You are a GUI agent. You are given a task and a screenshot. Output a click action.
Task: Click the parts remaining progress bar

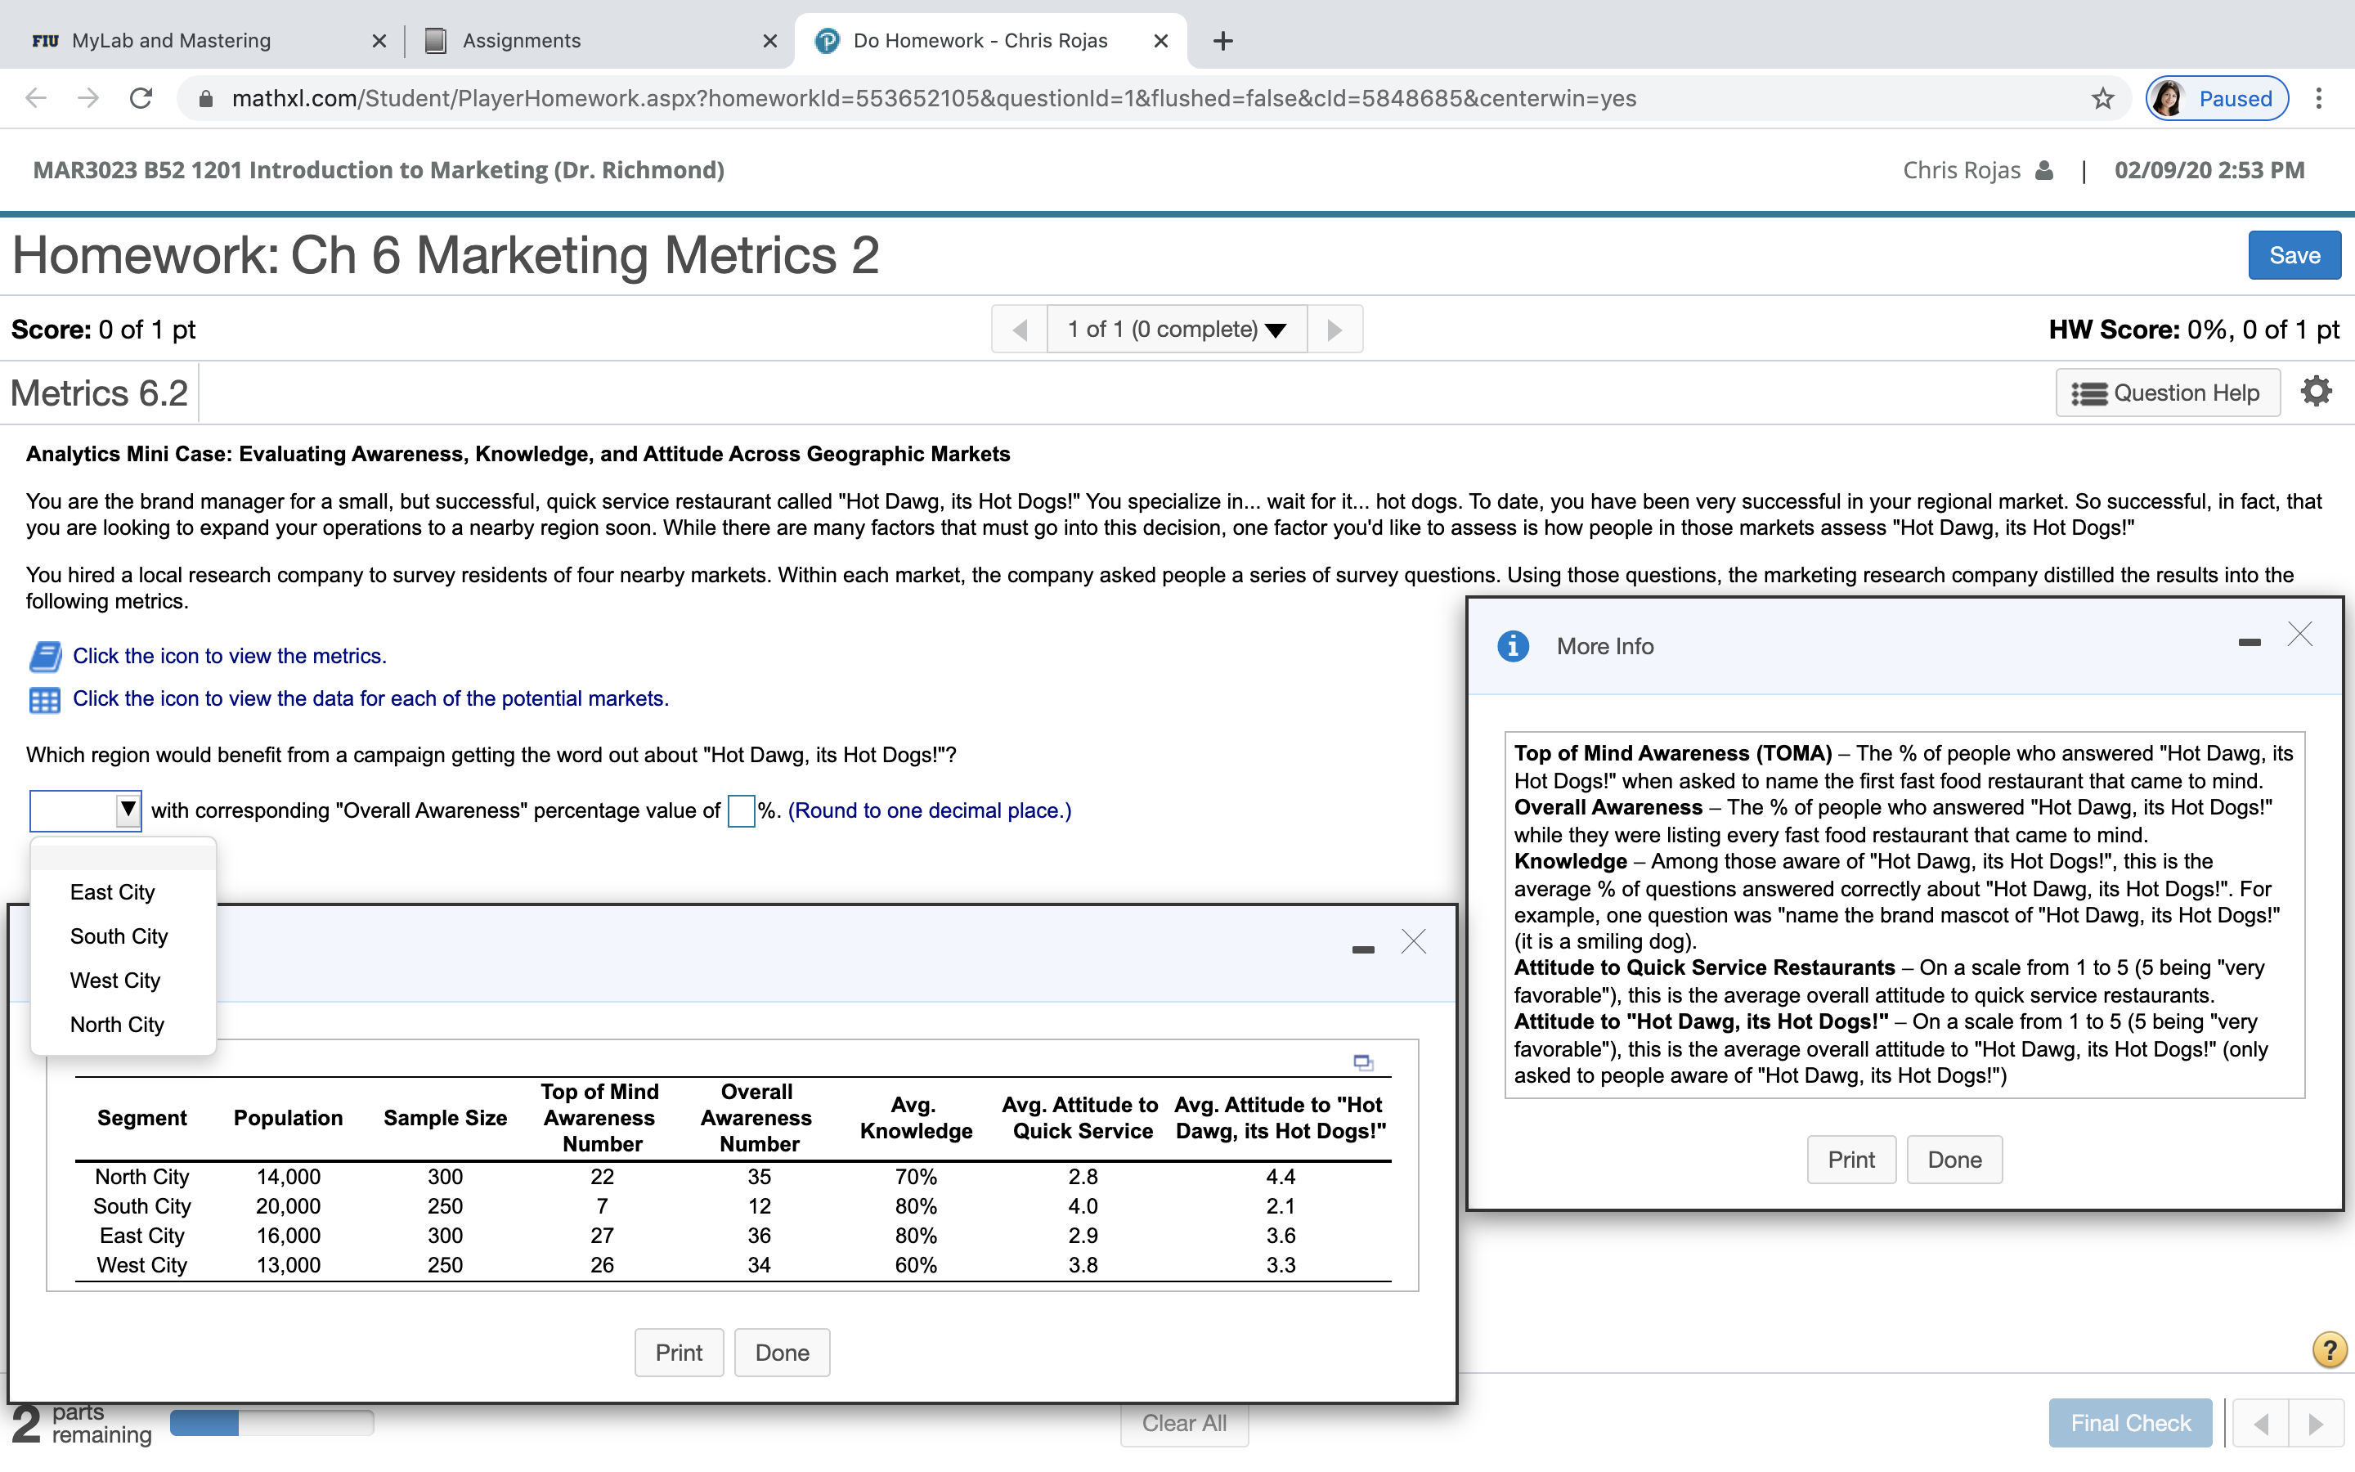pos(271,1423)
